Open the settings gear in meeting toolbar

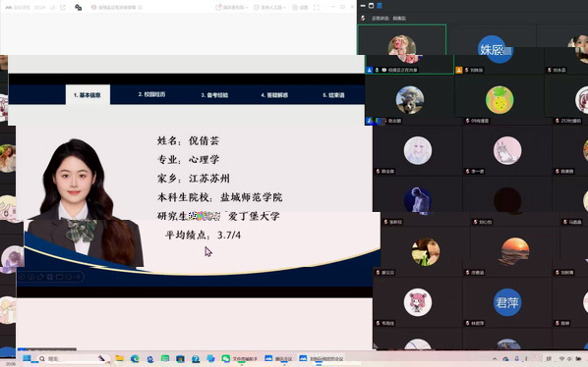pos(300,7)
